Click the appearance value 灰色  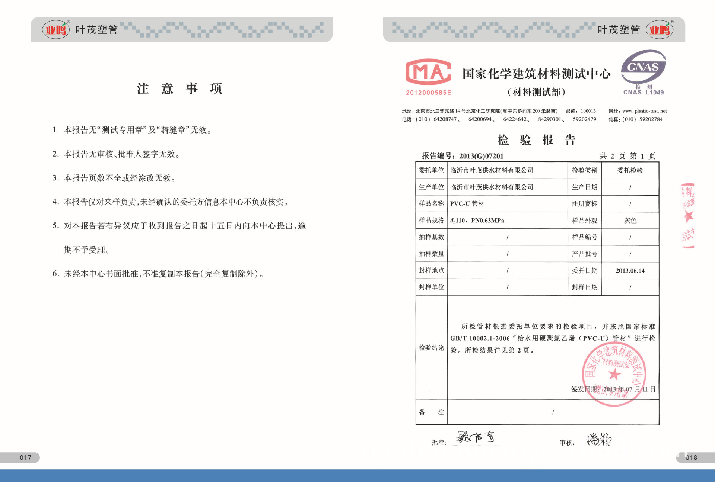(x=630, y=221)
